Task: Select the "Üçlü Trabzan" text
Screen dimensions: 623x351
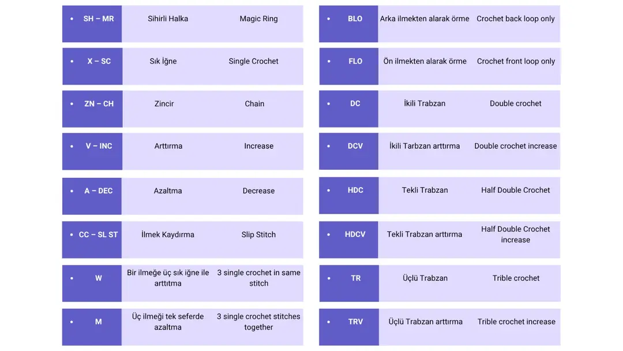Action: click(x=425, y=278)
